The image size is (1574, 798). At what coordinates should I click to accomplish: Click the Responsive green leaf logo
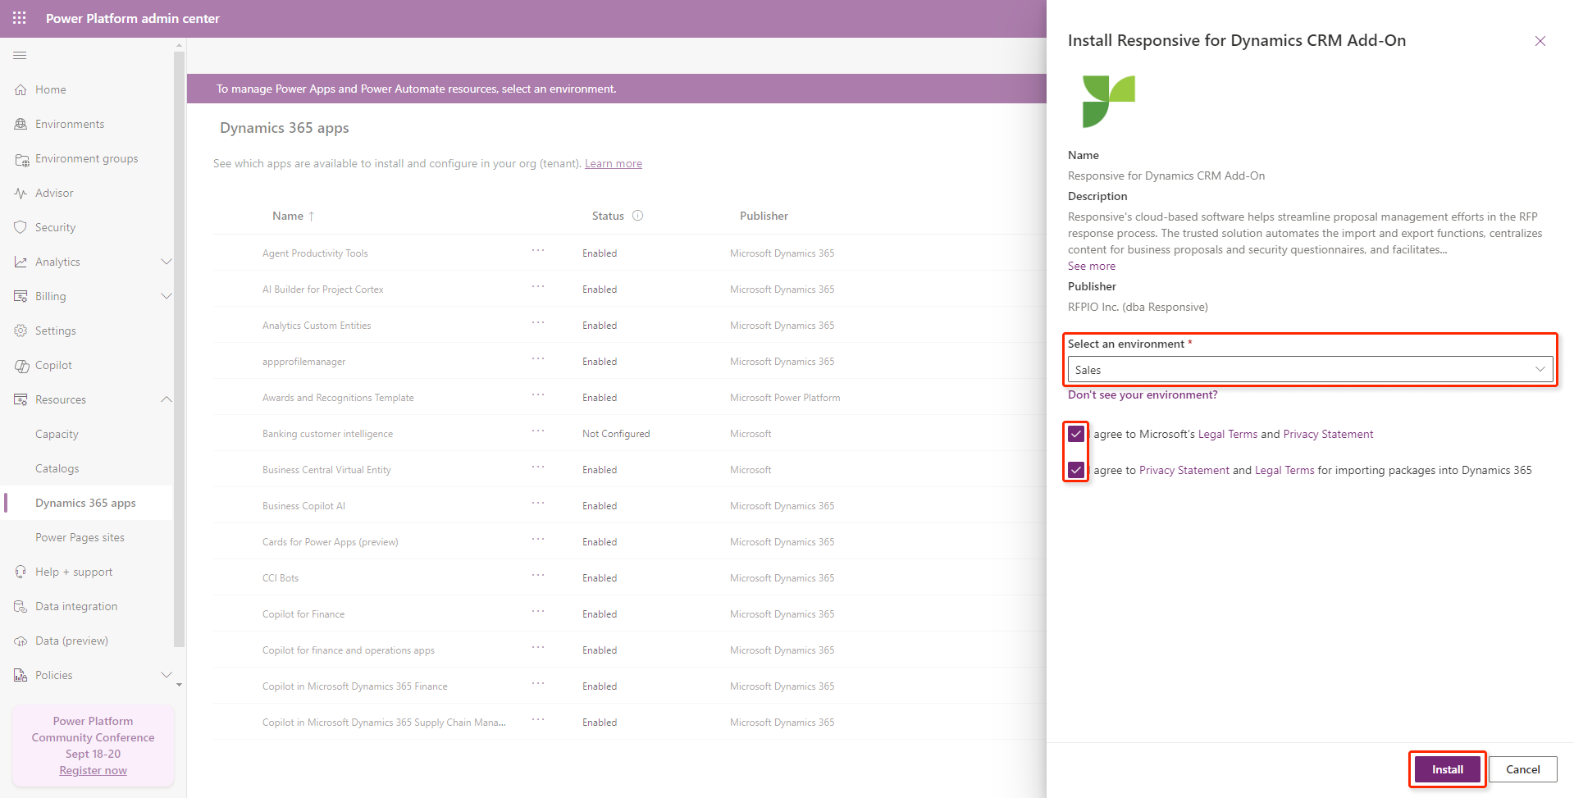pyautogui.click(x=1109, y=101)
